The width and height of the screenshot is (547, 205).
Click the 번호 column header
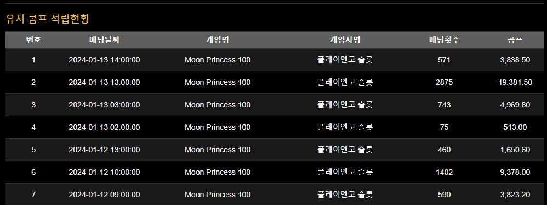(33, 40)
